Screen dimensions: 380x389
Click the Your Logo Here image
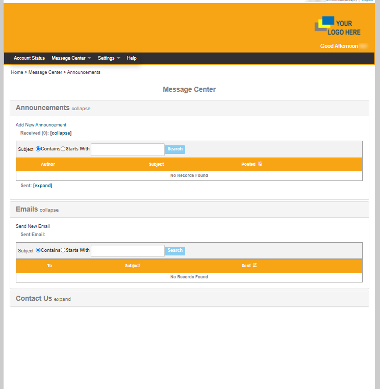[338, 26]
